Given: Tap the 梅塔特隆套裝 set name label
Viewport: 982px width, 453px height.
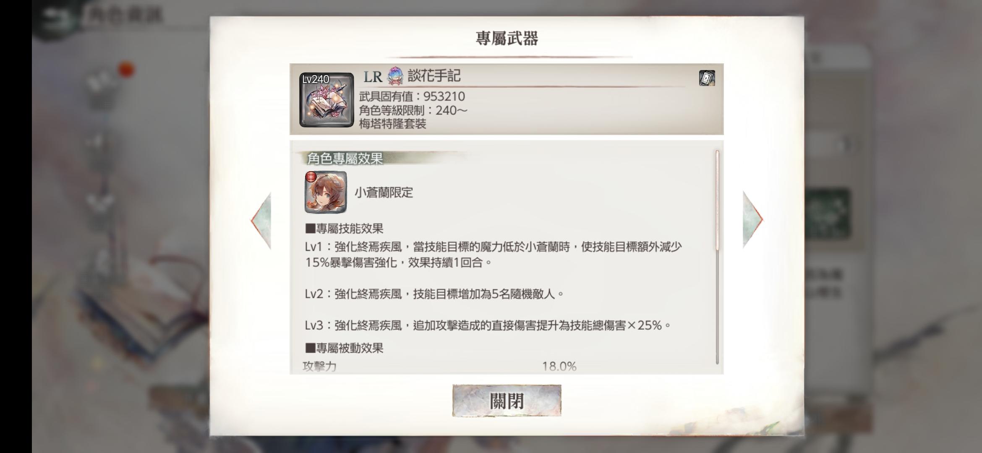Looking at the screenshot, I should [x=392, y=124].
